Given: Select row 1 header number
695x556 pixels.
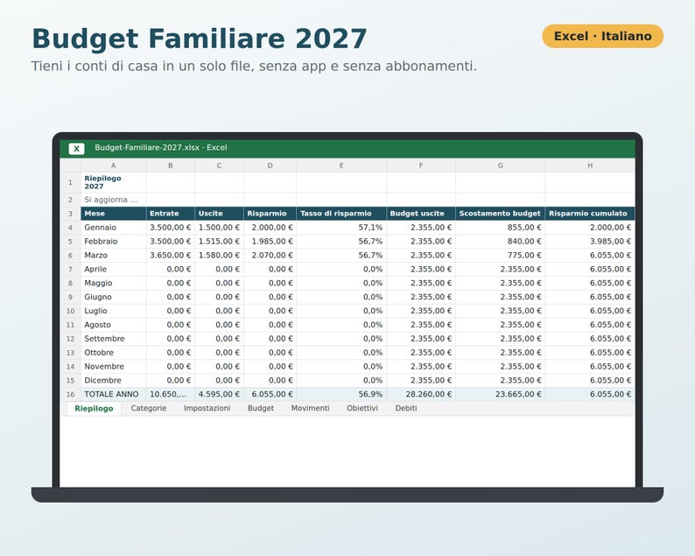Looking at the screenshot, I should click(71, 183).
